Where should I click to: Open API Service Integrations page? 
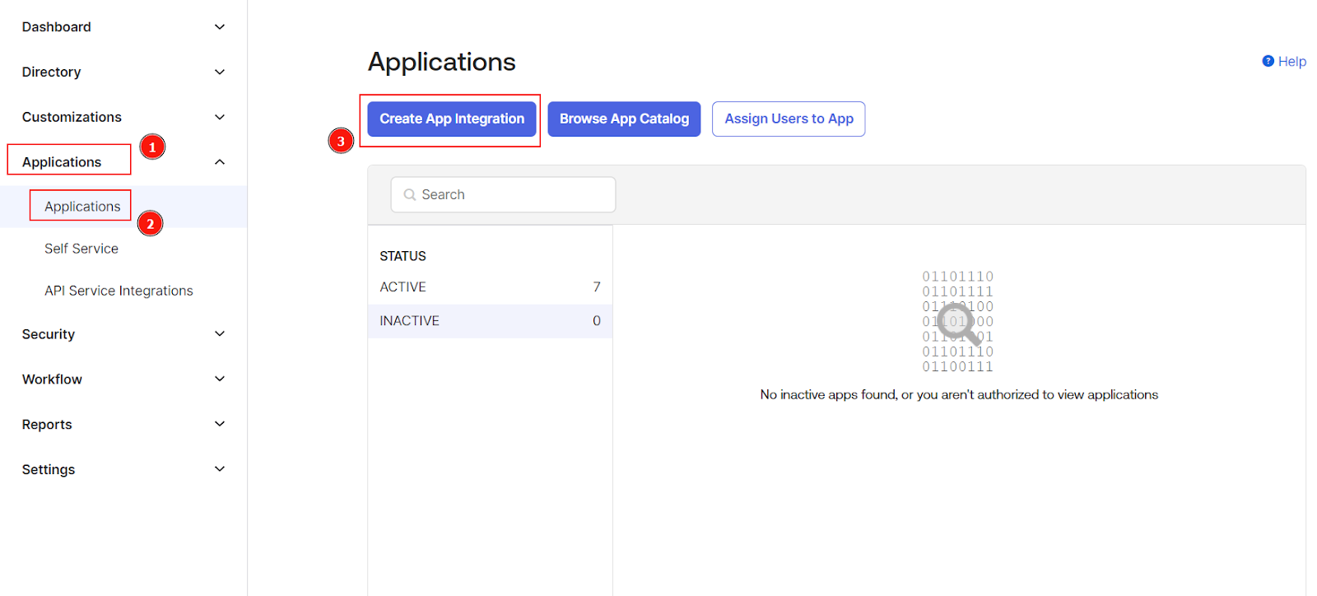(119, 291)
